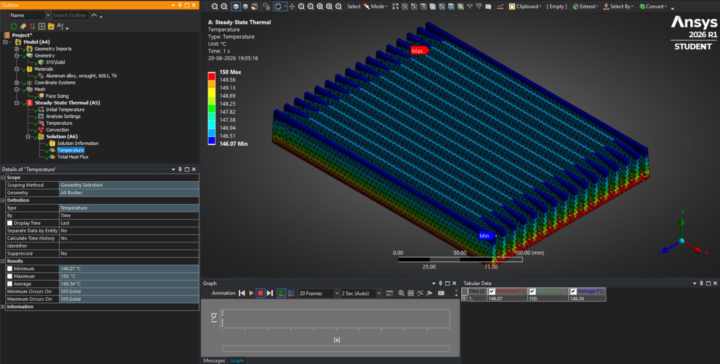Jump to first animation frame
Screen dimensions: 720x364
242,293
